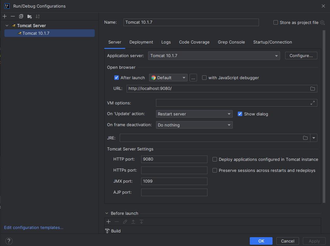330x246 pixels.
Task: Enable with JavaScript debugger
Action: tap(204, 78)
